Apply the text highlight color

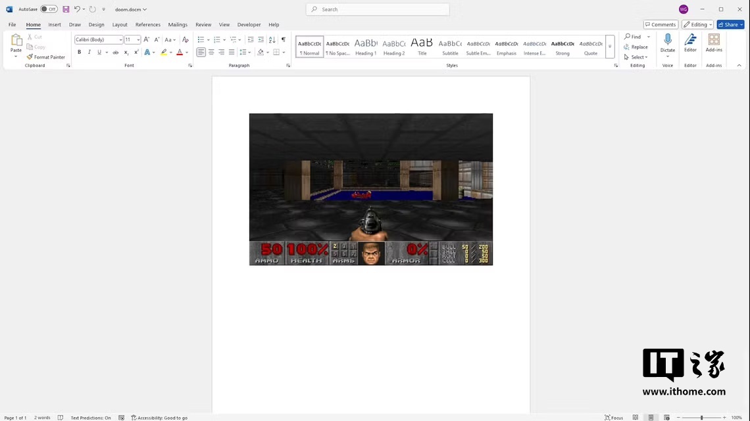coord(164,52)
